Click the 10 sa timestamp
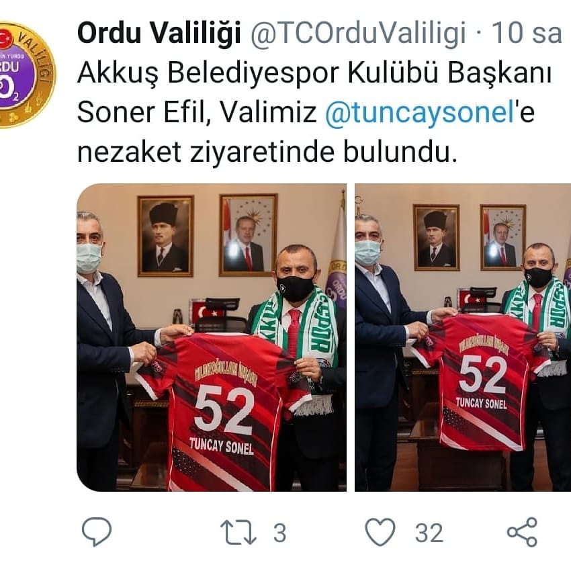571x571 pixels. coord(527,33)
